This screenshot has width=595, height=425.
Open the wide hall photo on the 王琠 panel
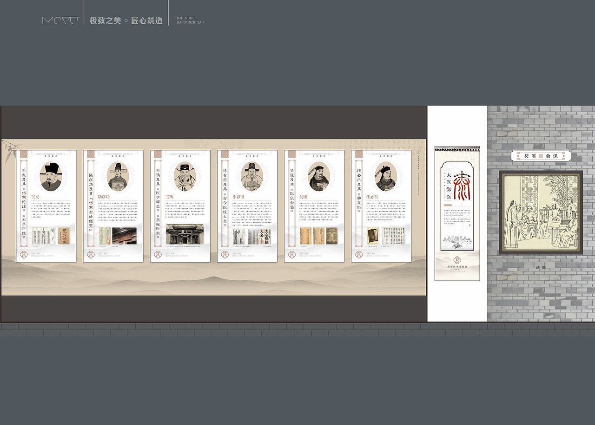[185, 234]
